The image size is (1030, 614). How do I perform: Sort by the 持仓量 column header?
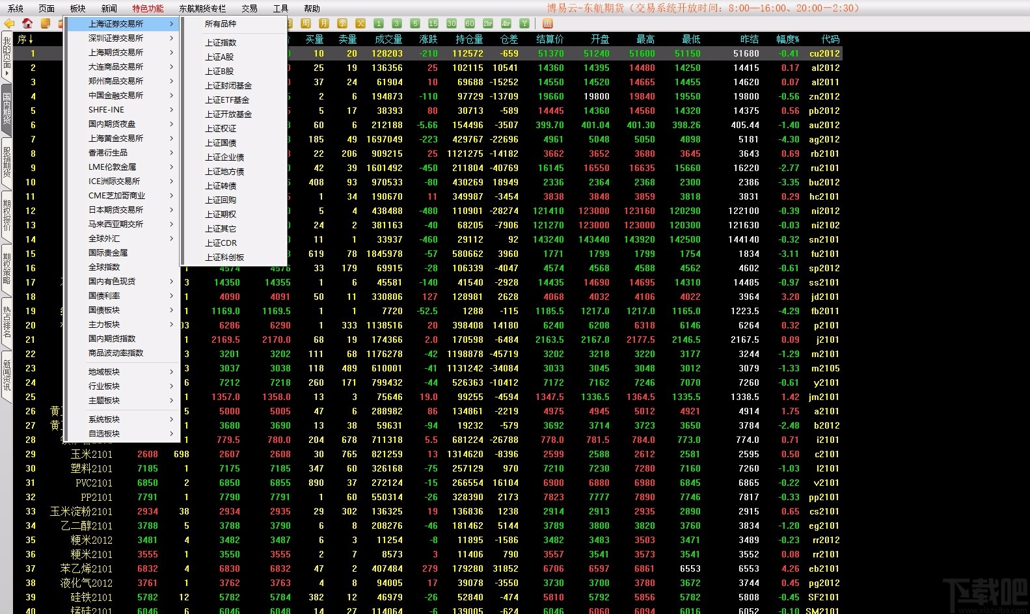point(469,39)
